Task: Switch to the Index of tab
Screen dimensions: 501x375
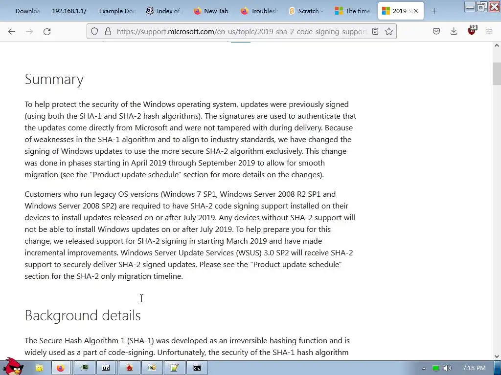Action: pos(164,11)
